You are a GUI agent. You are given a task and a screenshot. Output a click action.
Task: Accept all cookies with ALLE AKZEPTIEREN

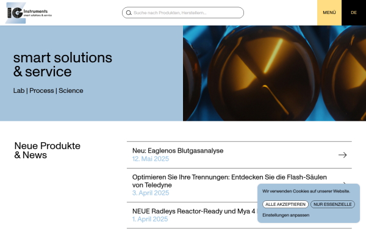click(x=285, y=204)
